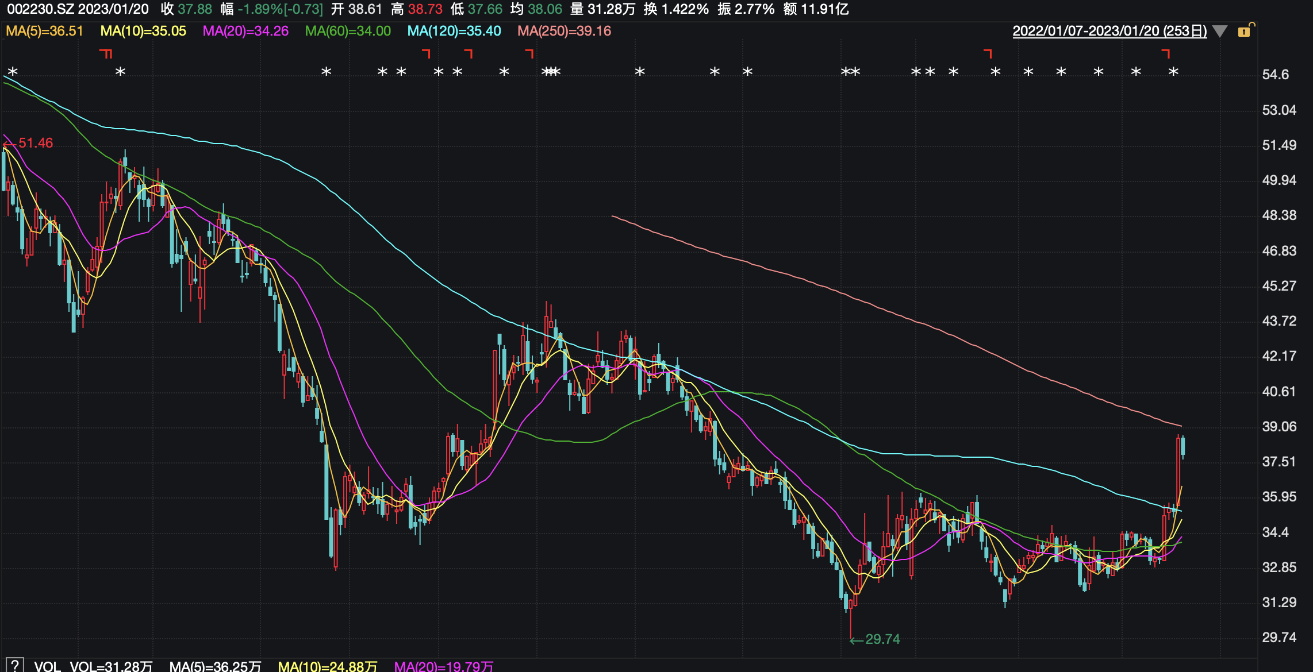Click the green arrow beside 29.74 low
This screenshot has width=1313, height=672.
[857, 640]
